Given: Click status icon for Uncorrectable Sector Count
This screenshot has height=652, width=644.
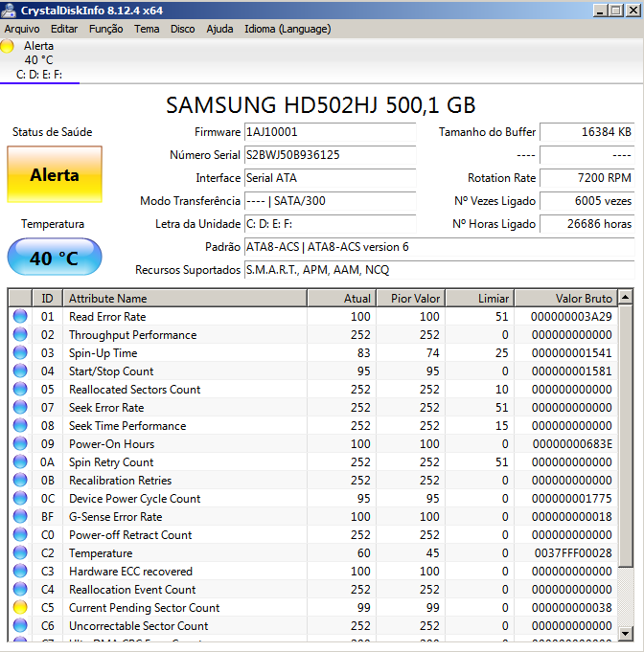Looking at the screenshot, I should click(20, 626).
